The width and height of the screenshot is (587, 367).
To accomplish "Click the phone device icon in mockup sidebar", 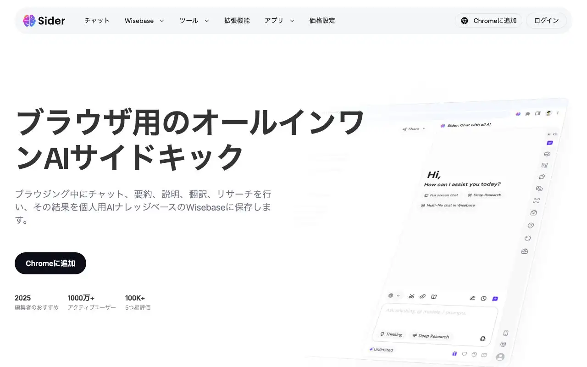I will coord(506,333).
